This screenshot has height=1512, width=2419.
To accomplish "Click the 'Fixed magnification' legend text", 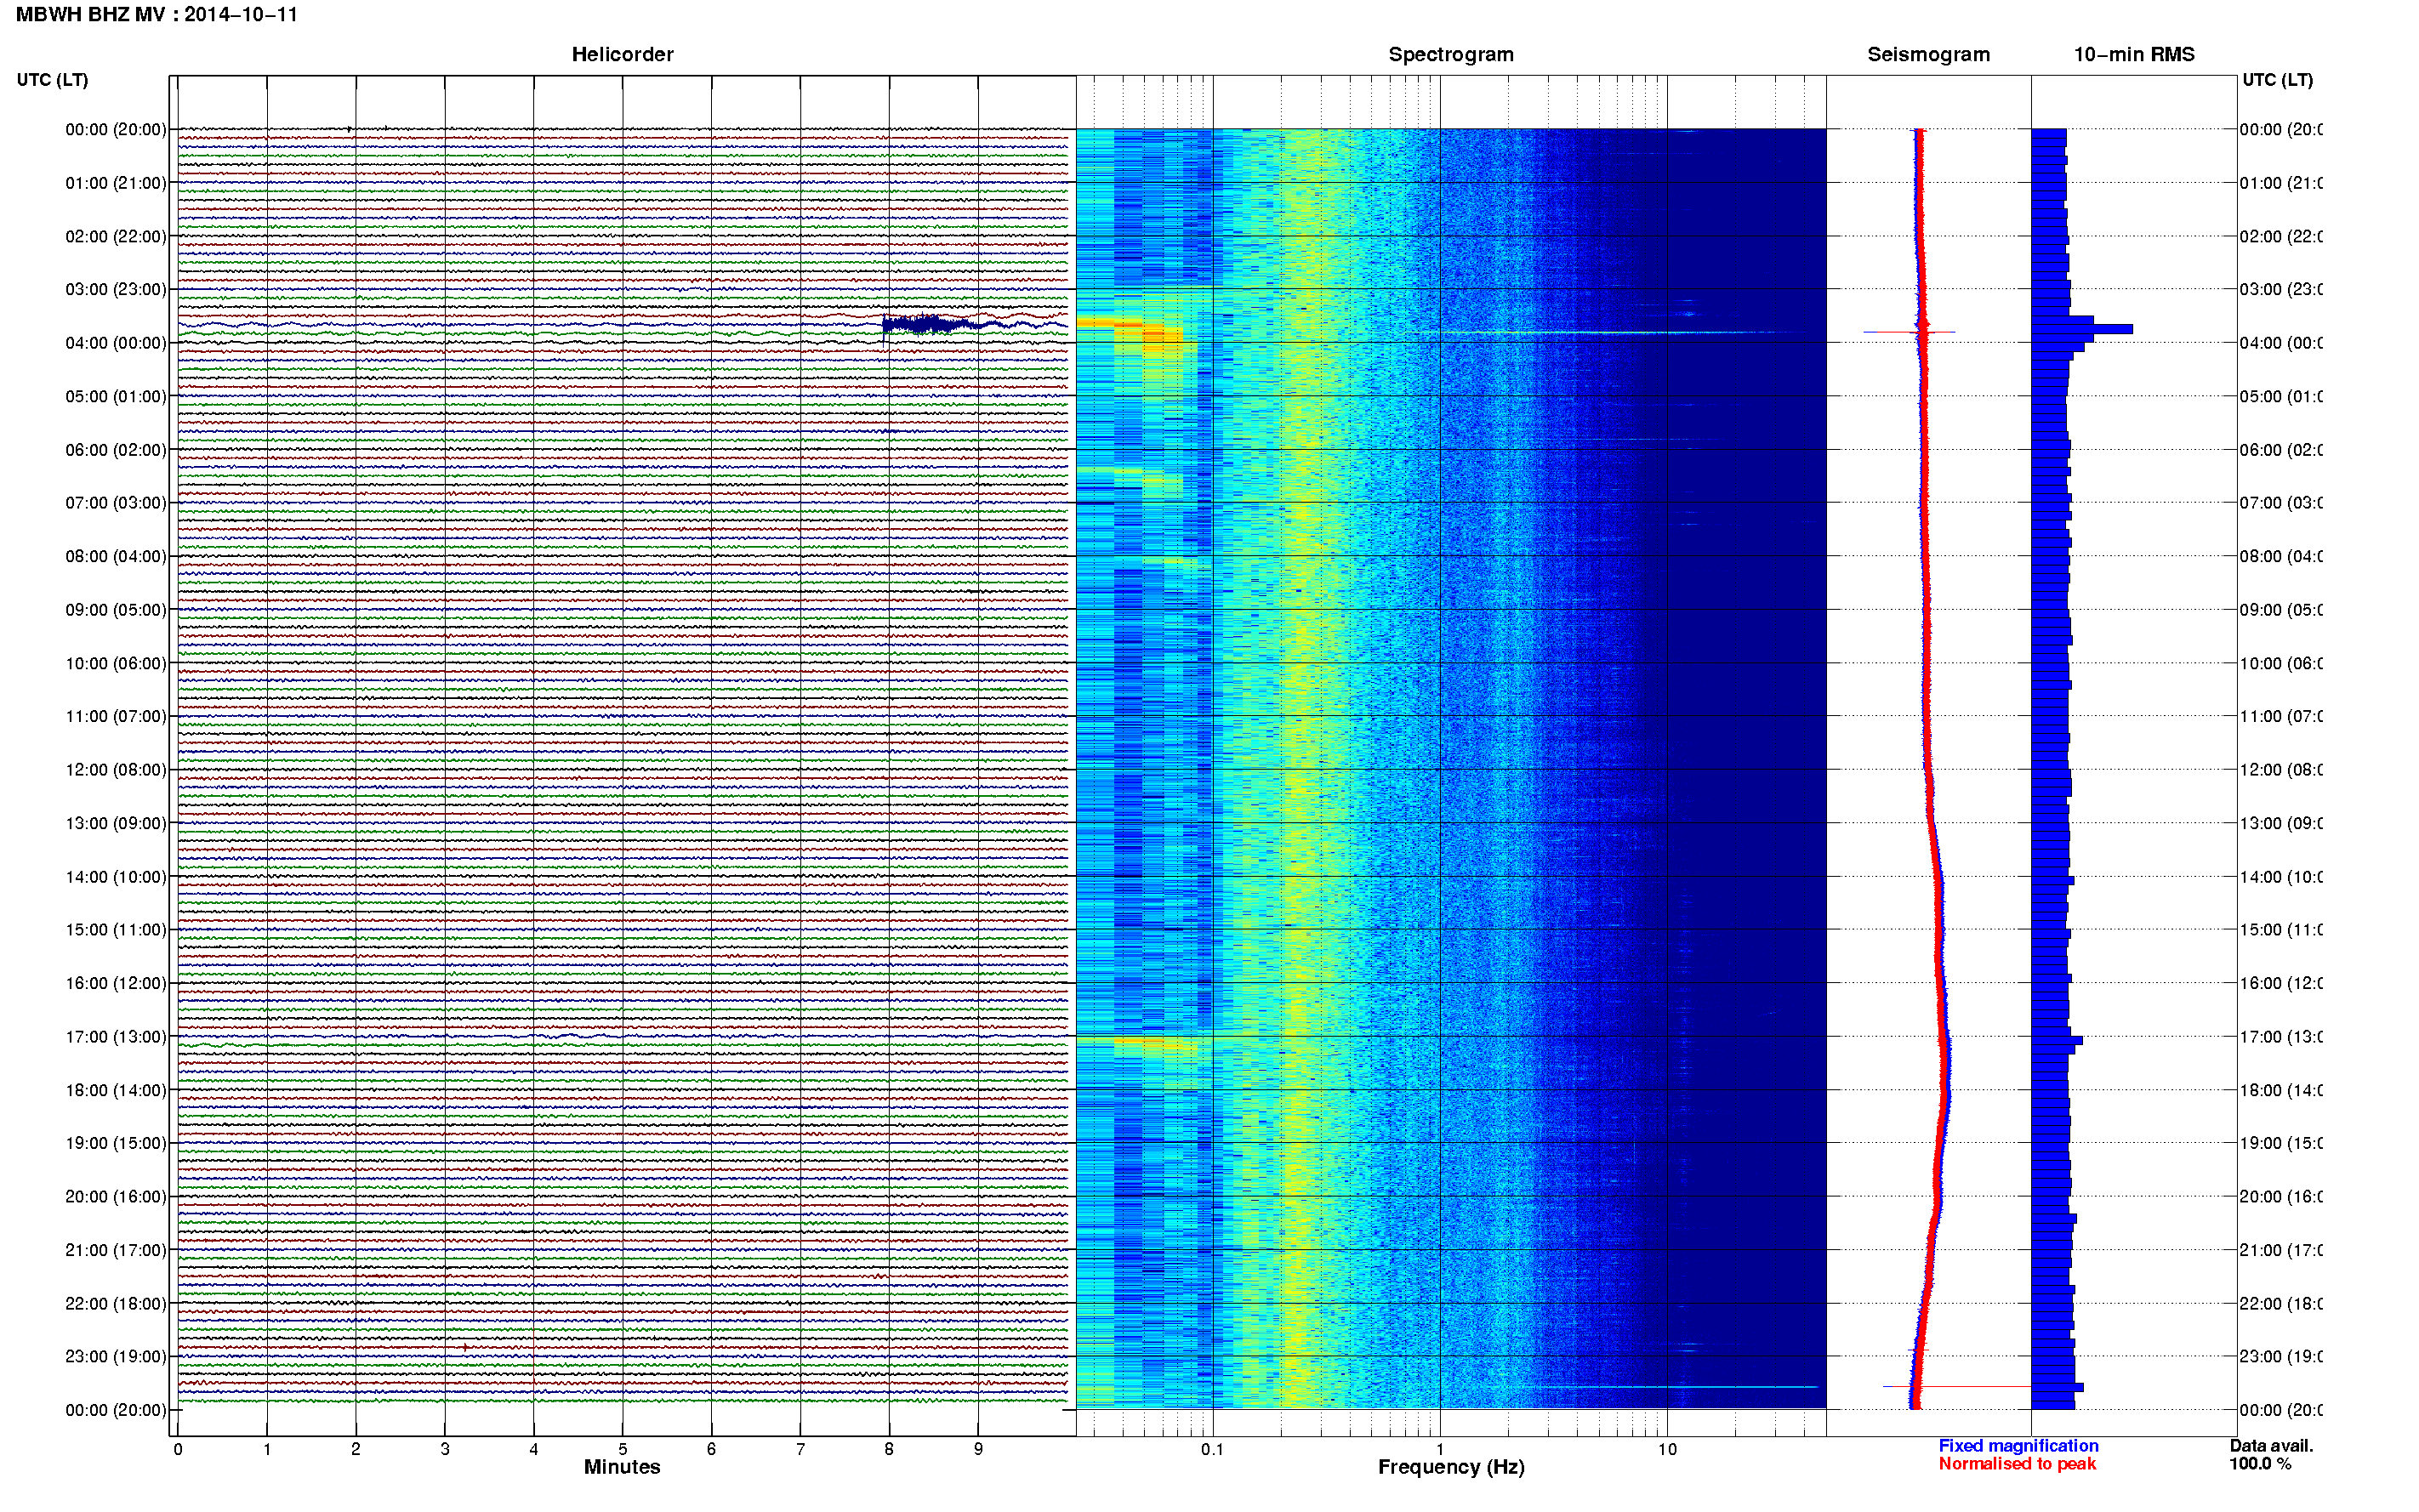I will (2018, 1446).
